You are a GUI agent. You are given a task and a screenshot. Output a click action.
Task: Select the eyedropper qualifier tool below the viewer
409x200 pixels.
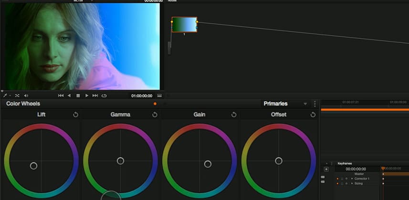click(5, 96)
